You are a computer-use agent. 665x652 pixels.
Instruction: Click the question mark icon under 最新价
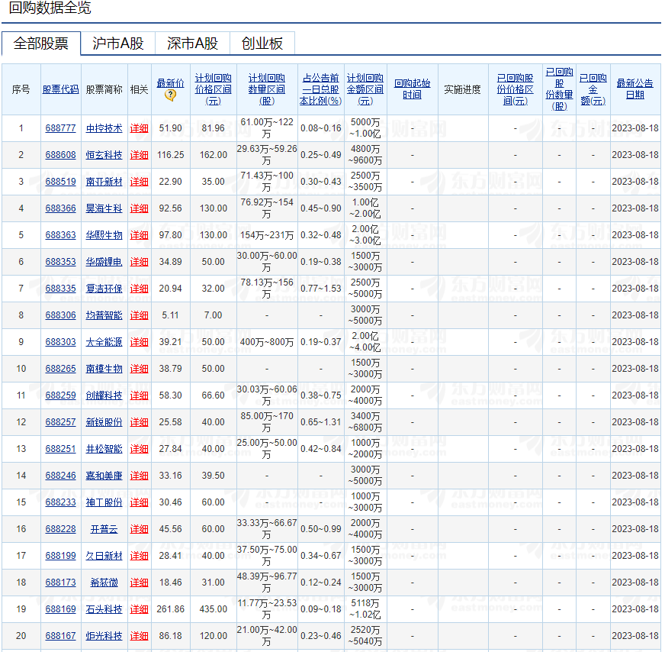[x=170, y=95]
